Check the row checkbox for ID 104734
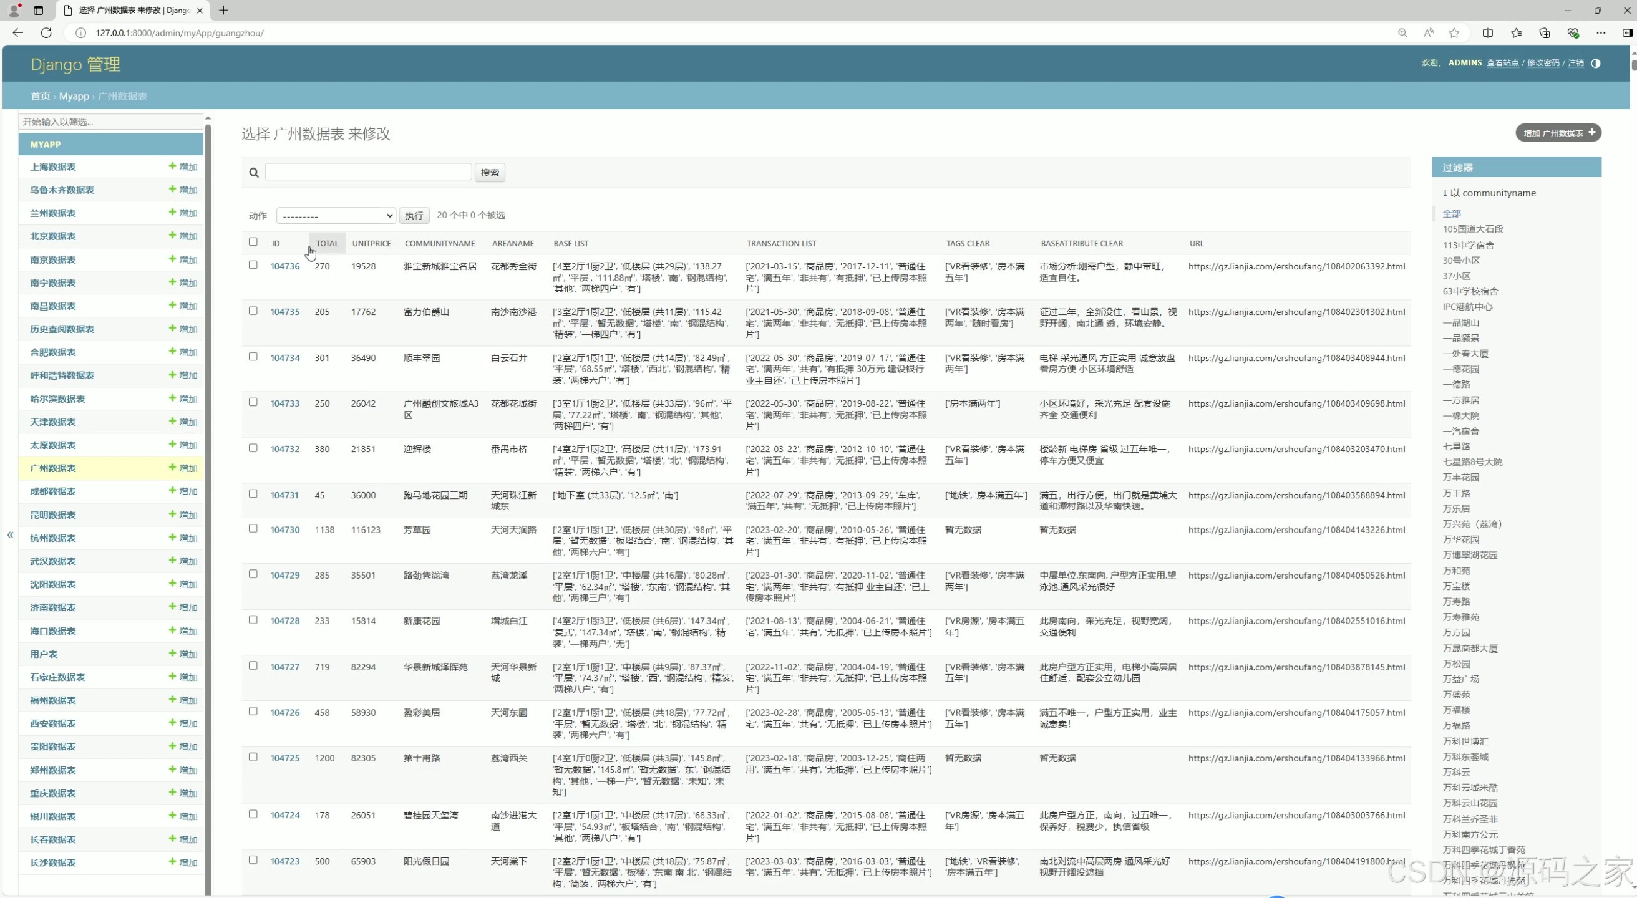 pyautogui.click(x=253, y=356)
